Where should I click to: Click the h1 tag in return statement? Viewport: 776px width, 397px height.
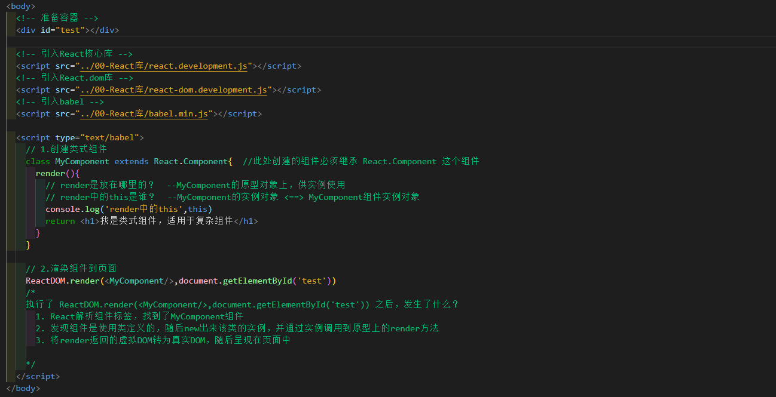[90, 220]
